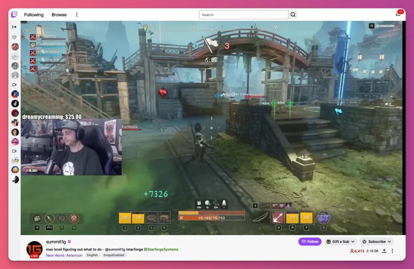414x269 pixels.
Task: Click the search magnifier button
Action: (x=293, y=15)
